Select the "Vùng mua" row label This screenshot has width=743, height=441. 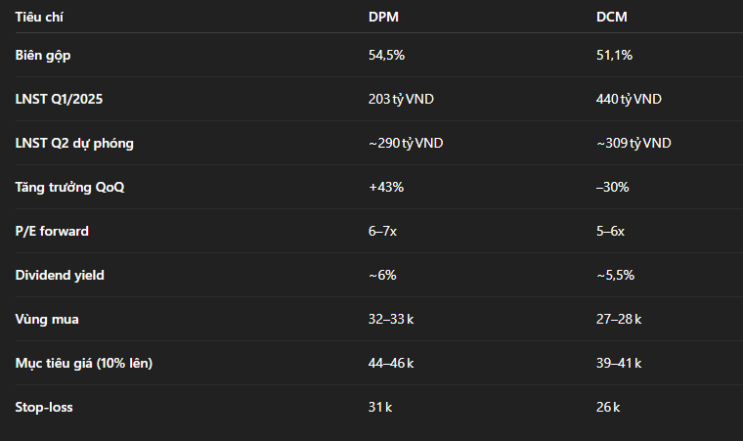[x=45, y=320]
